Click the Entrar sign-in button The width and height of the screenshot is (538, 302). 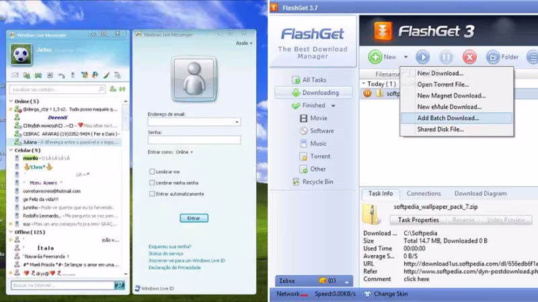(194, 218)
